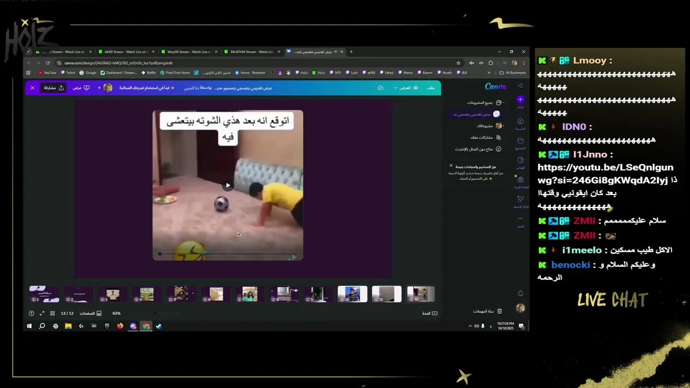Viewport: 690px width, 388px height.
Task: Enter fullscreen presentation mode icon
Action: [x=42, y=313]
